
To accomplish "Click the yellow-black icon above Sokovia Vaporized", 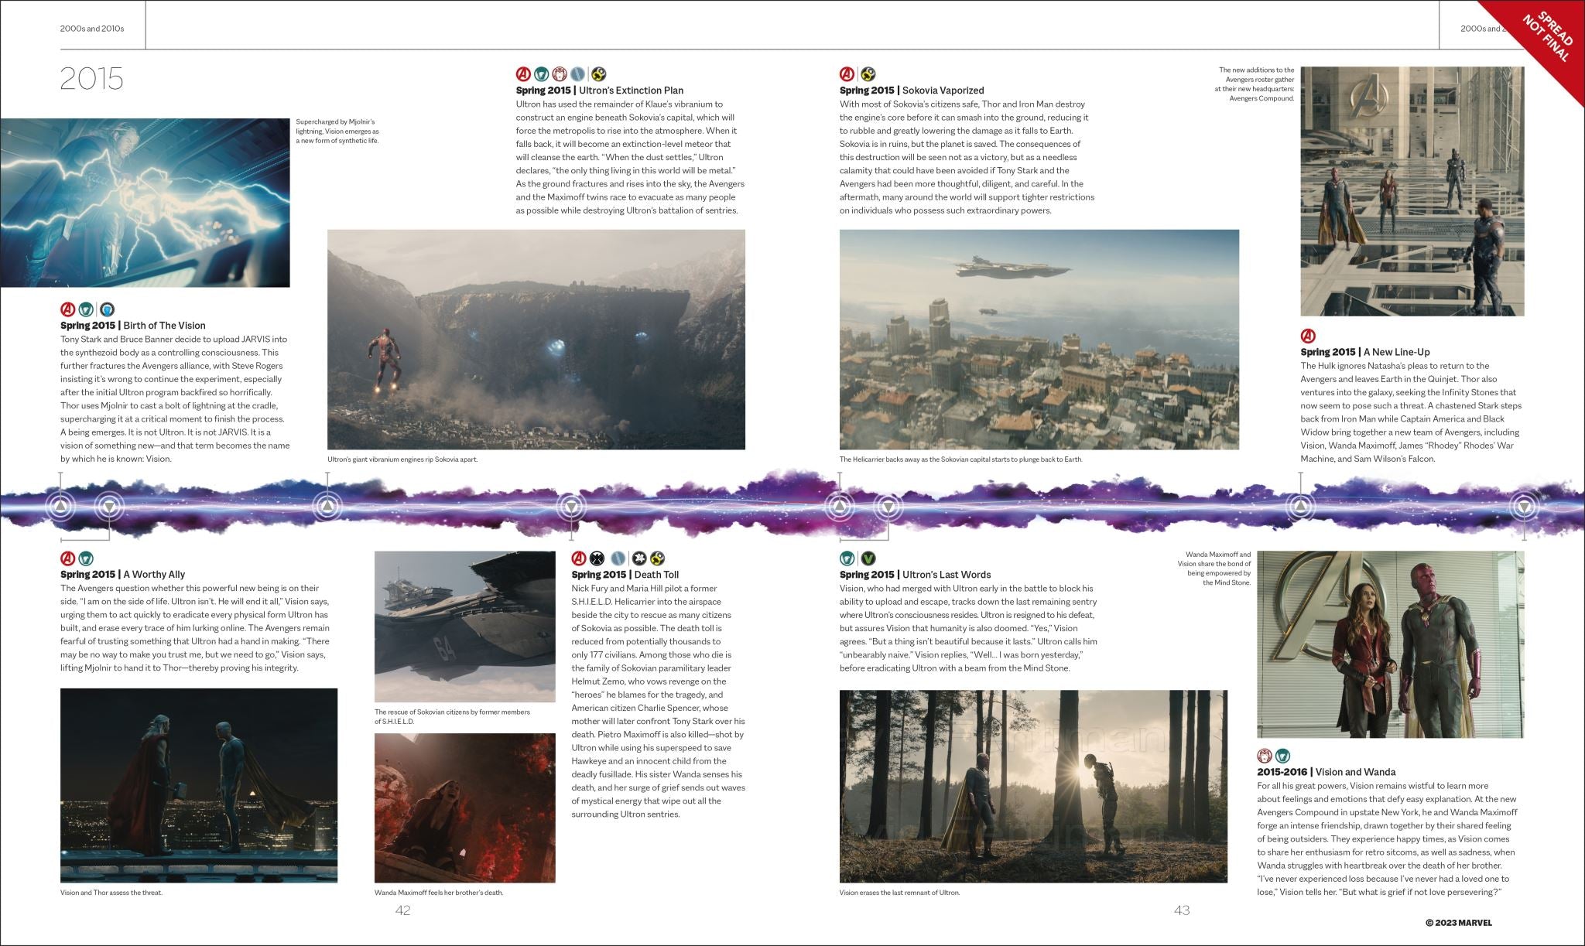I will (x=868, y=74).
